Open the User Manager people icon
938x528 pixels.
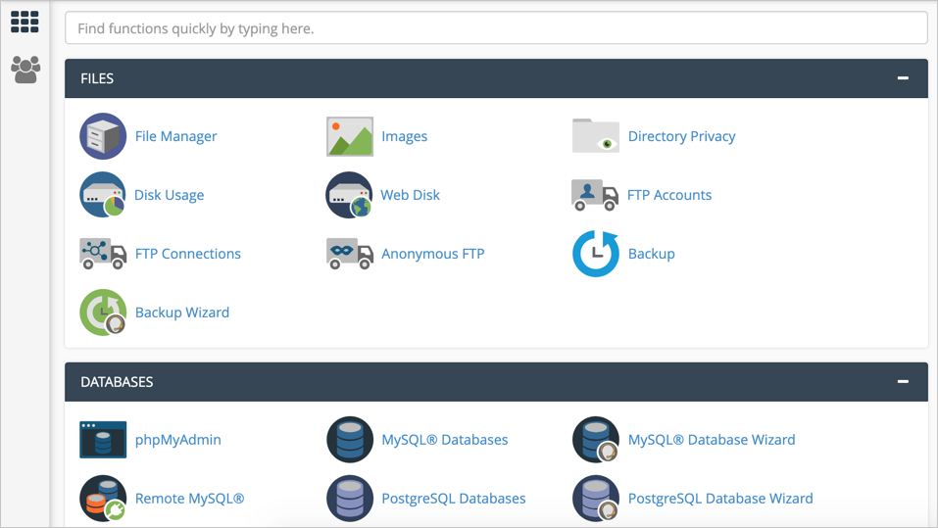tap(25, 70)
